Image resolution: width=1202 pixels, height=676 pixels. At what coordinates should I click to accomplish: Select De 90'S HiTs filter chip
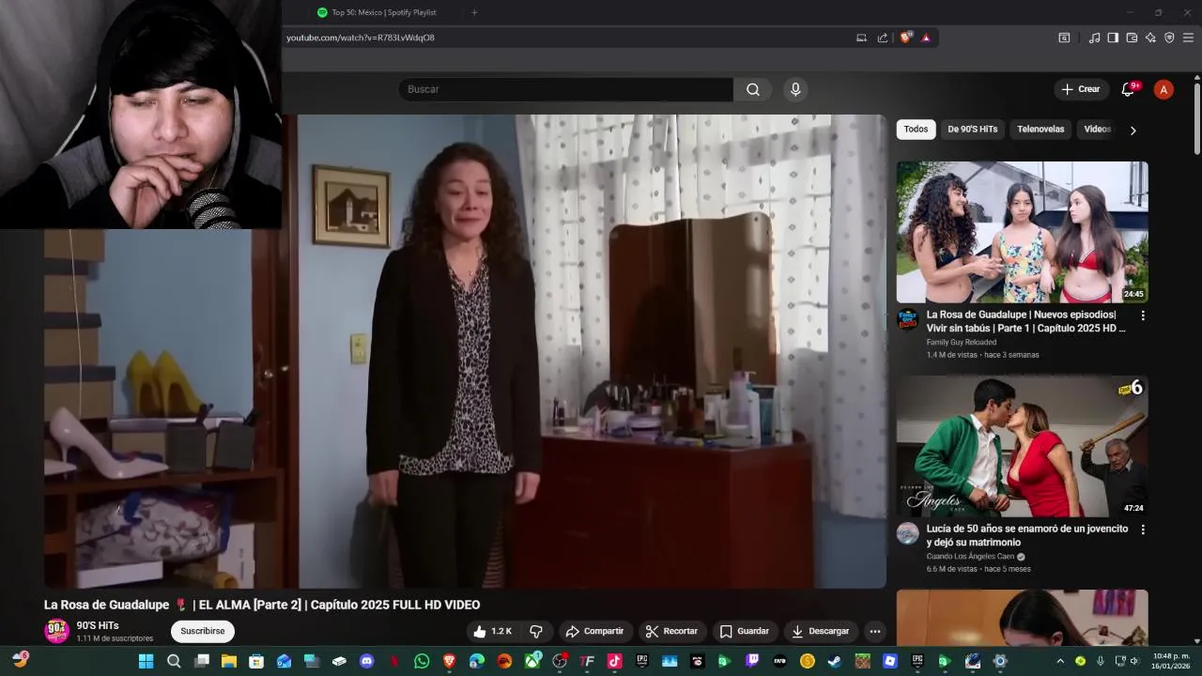tap(972, 130)
